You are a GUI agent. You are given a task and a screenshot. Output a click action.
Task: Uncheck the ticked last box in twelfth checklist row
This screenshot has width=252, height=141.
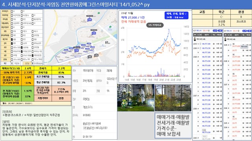click(33, 56)
